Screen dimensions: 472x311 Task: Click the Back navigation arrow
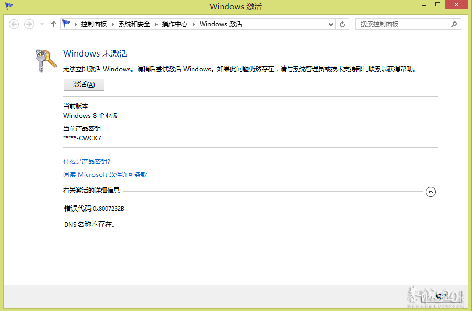pyautogui.click(x=14, y=24)
